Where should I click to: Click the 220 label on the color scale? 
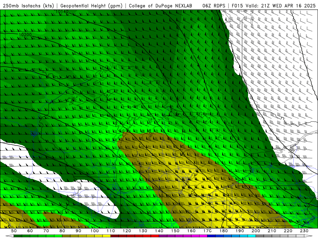288,231
